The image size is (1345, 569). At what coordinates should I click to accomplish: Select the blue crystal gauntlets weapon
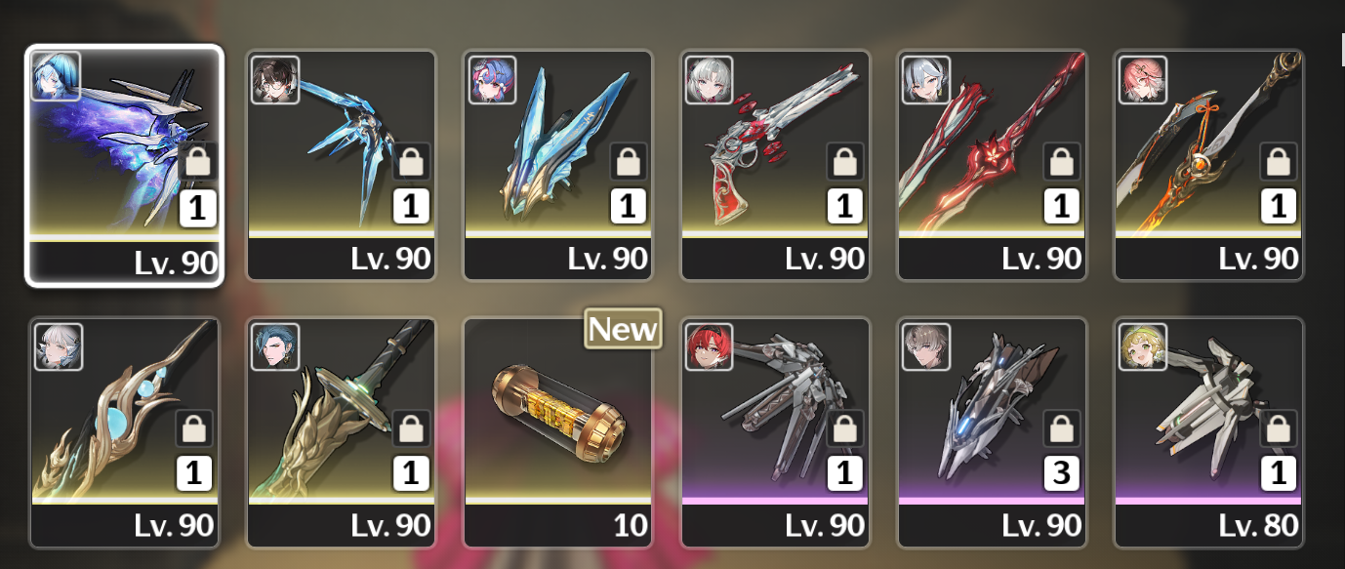point(558,166)
